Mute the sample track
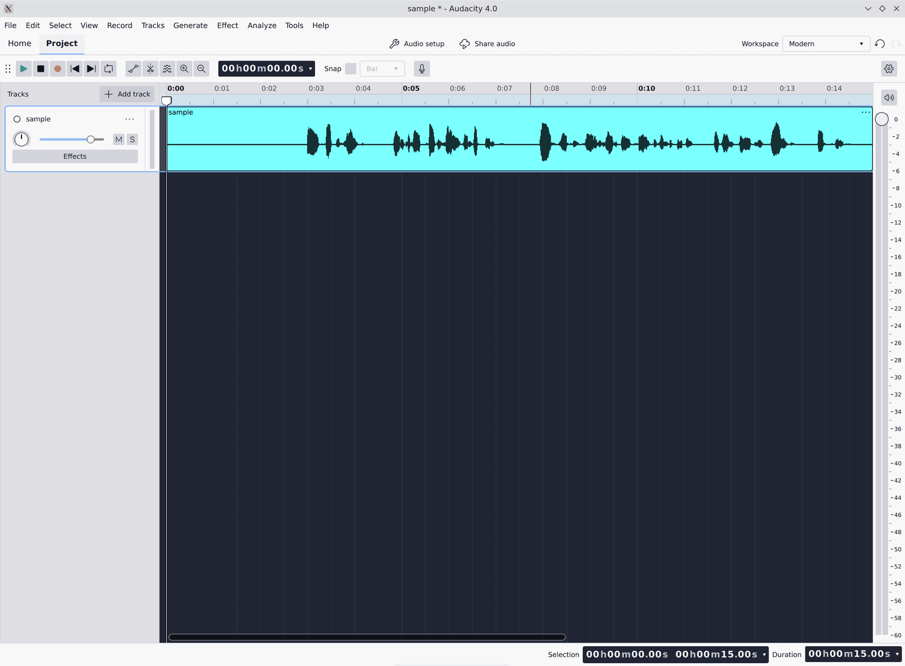905x666 pixels. [119, 140]
